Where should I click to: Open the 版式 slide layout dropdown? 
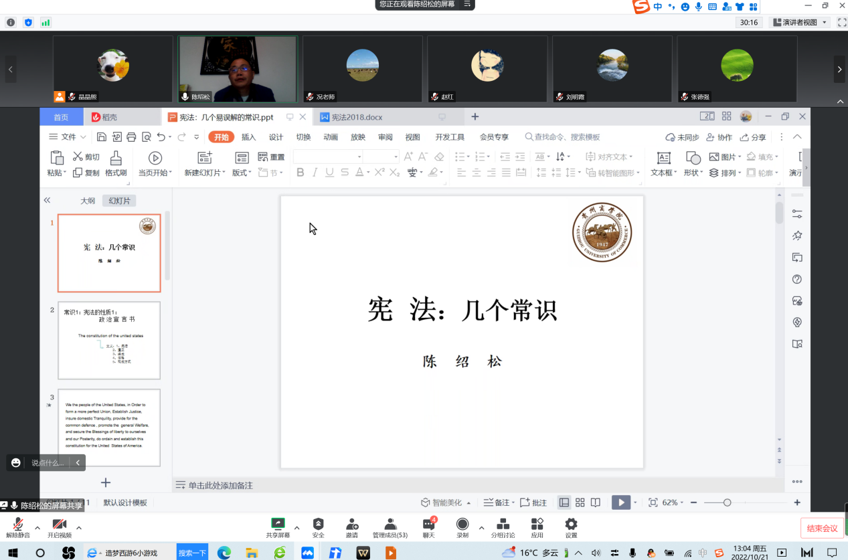240,163
